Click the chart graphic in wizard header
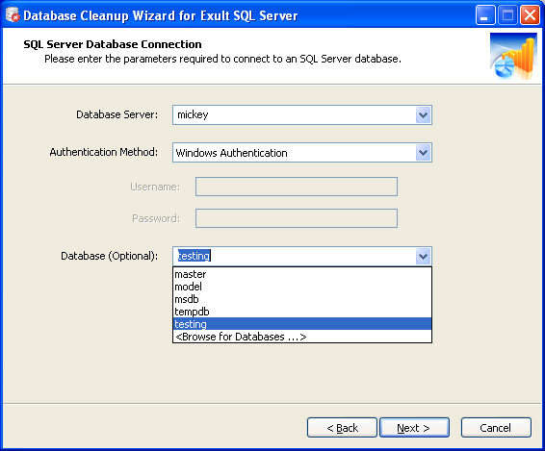The height and width of the screenshot is (451, 545). pyautogui.click(x=513, y=56)
